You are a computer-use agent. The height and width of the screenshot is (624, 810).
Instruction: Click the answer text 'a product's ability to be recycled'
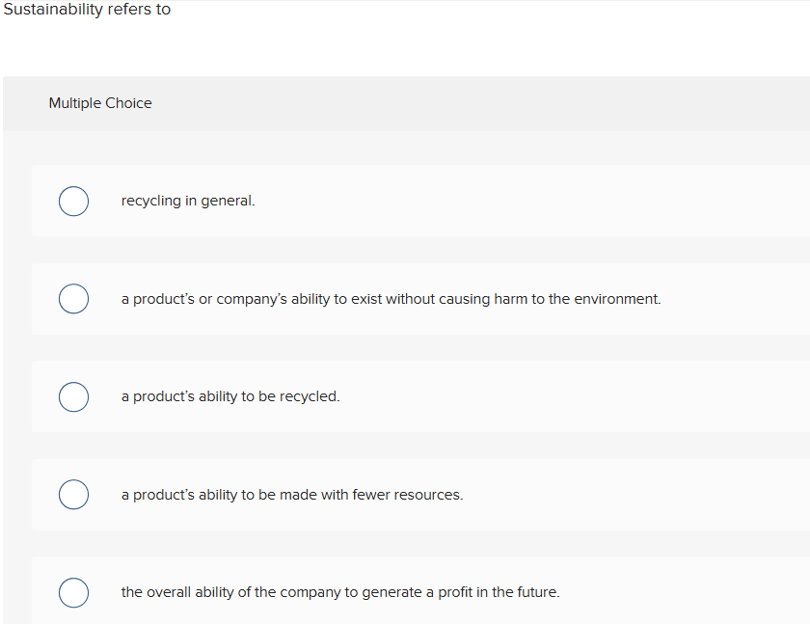tap(229, 396)
